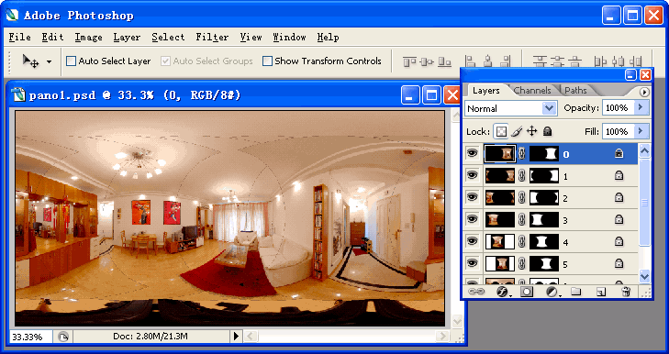Viewport: 669px width, 354px height.
Task: Select layer 5 mask thumbnail
Action: (x=544, y=264)
